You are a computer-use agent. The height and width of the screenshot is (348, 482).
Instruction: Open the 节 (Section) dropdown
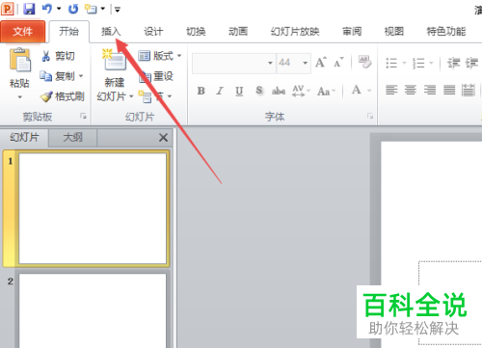click(x=155, y=96)
